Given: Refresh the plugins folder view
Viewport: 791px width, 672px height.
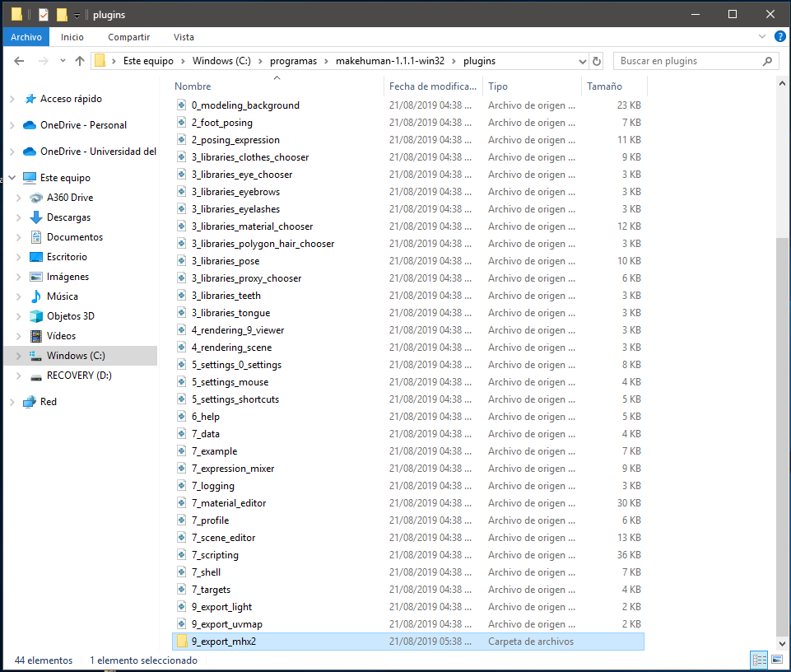Looking at the screenshot, I should (x=597, y=61).
